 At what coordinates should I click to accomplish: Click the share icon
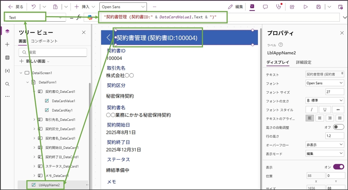(292, 7)
